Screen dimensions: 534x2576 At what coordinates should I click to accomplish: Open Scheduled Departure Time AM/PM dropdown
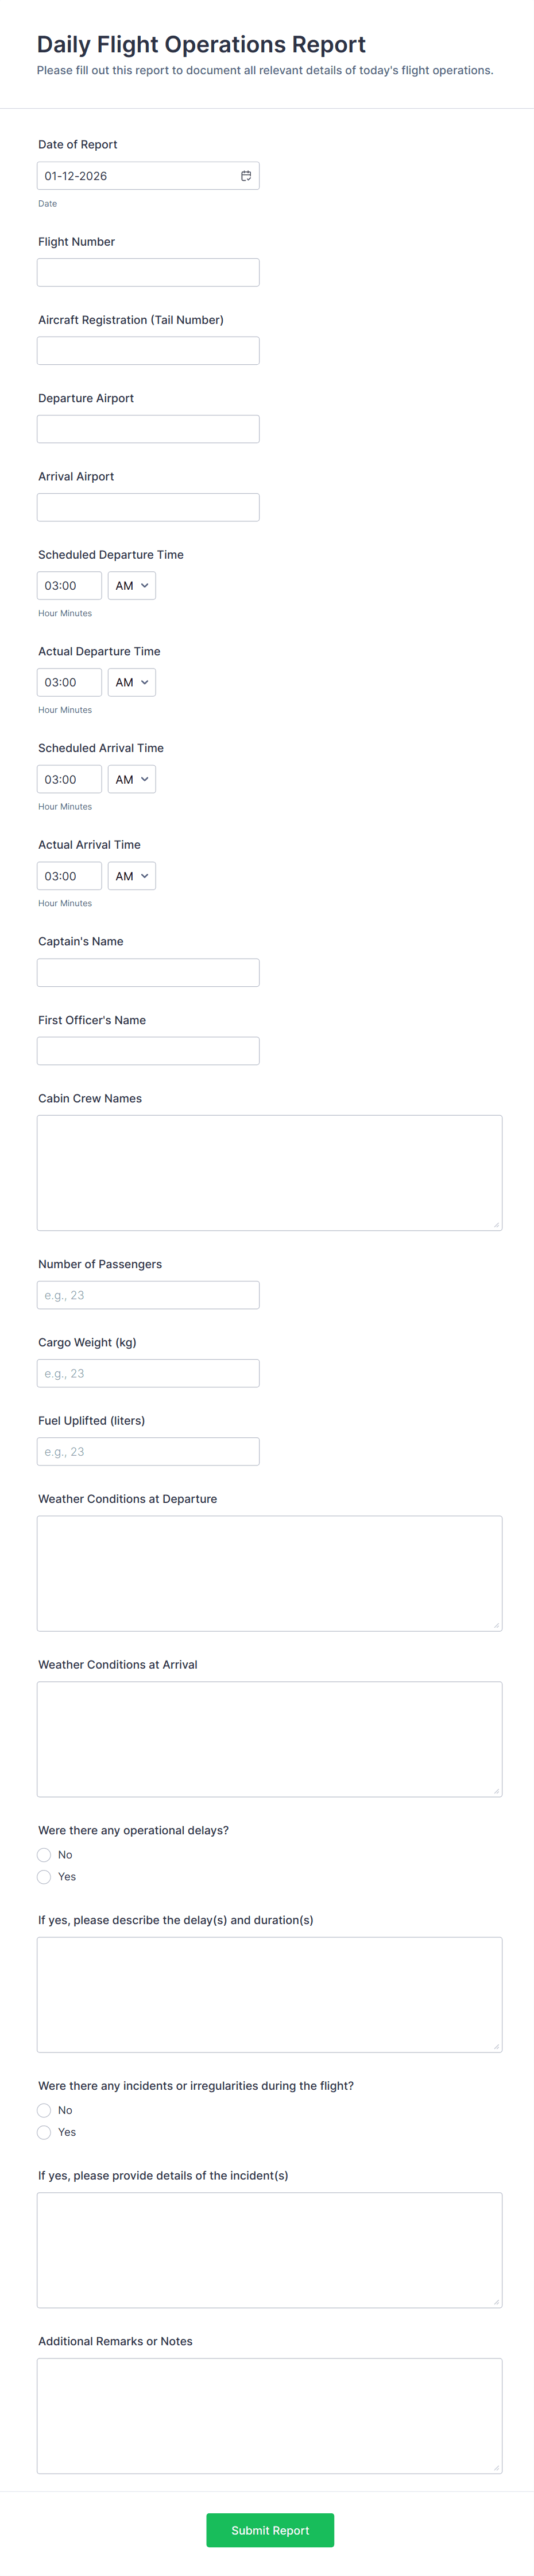pyautogui.click(x=131, y=586)
